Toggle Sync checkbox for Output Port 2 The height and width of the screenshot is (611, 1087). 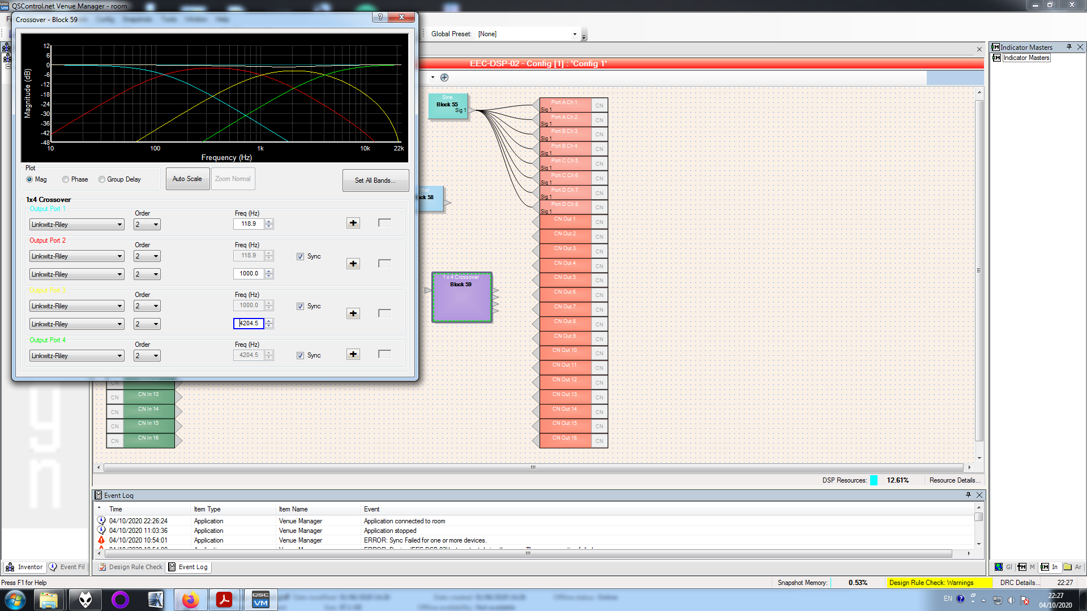[x=300, y=257]
